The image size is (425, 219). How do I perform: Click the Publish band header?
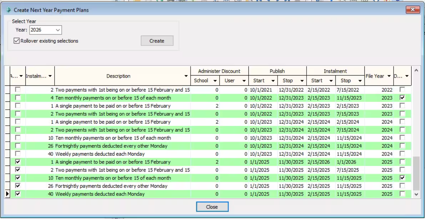277,71
